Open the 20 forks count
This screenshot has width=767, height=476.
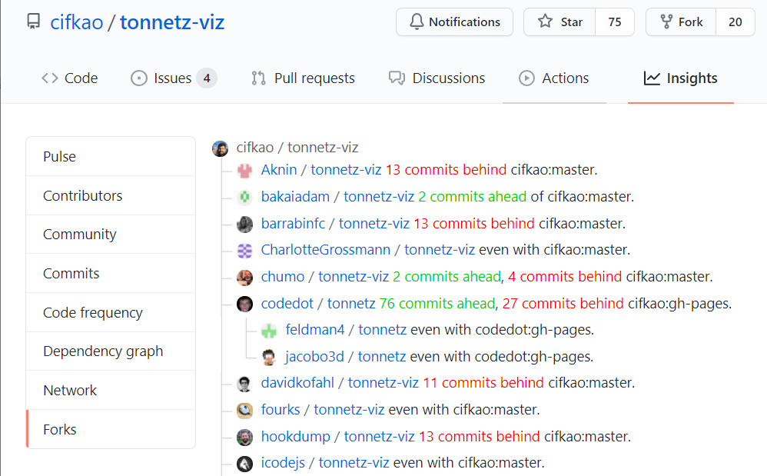(735, 22)
